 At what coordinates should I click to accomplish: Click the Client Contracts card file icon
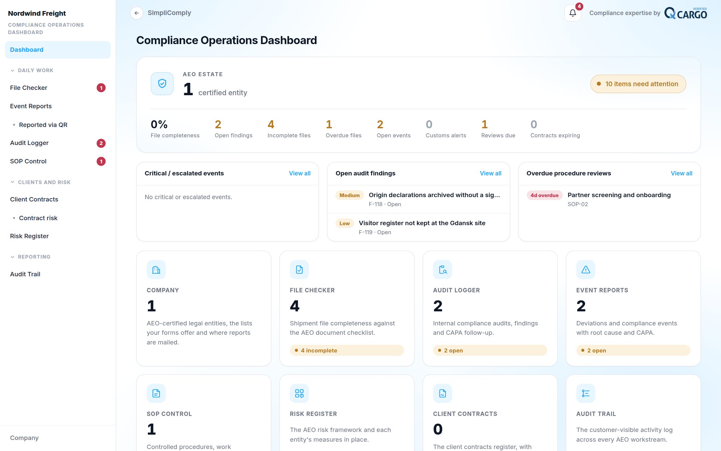pos(443,393)
